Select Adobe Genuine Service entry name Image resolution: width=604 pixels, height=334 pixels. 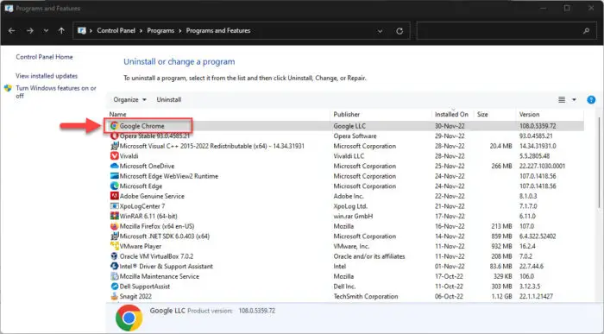pyautogui.click(x=152, y=196)
